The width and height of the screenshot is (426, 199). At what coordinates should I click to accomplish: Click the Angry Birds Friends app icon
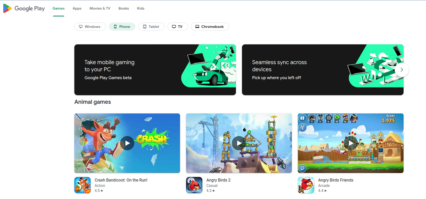point(306,185)
